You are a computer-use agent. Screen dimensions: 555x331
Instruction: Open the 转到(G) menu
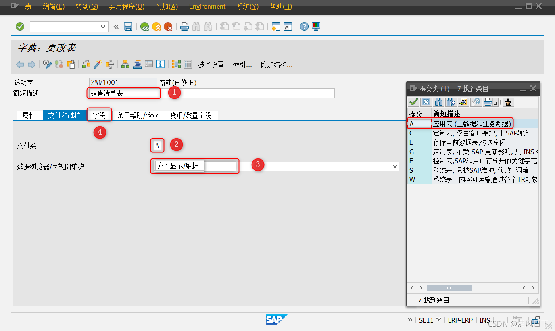tap(87, 6)
